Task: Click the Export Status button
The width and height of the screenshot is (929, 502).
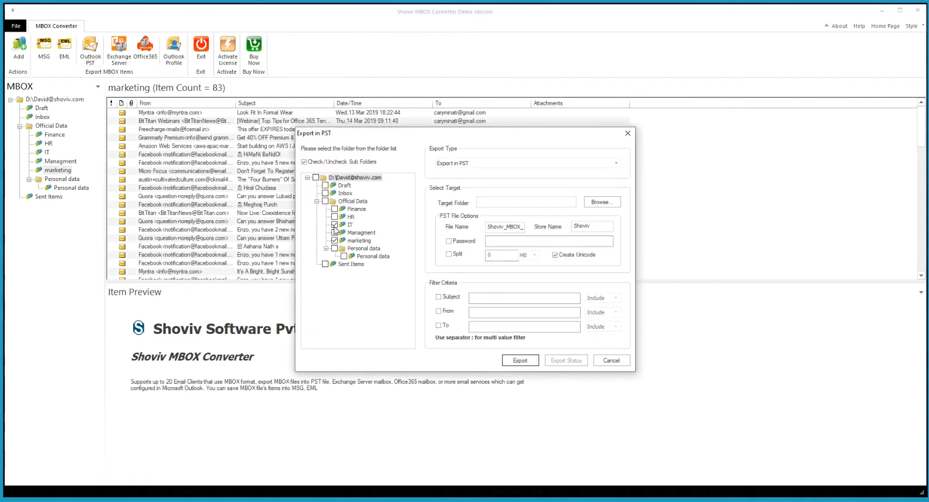Action: tap(566, 360)
